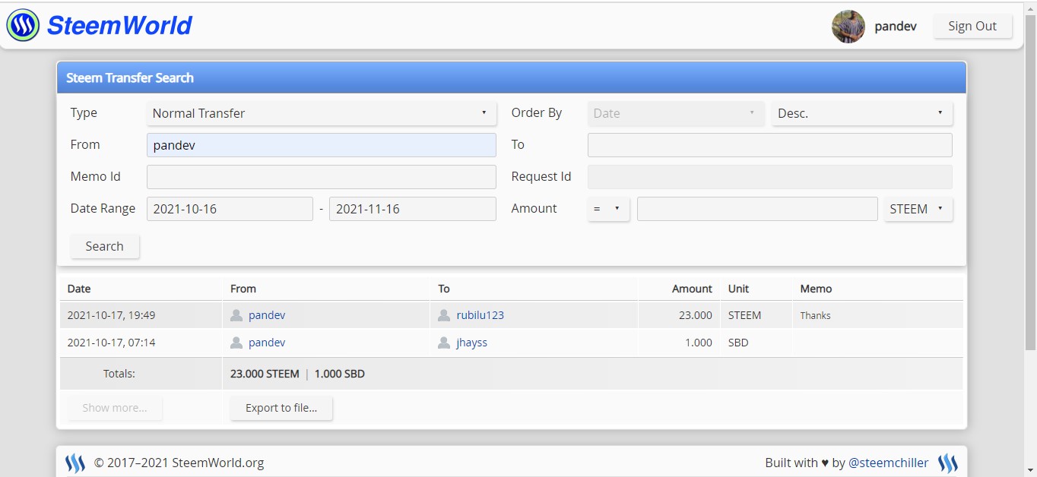
Task: Click the From field containing pandev
Action: click(x=322, y=145)
